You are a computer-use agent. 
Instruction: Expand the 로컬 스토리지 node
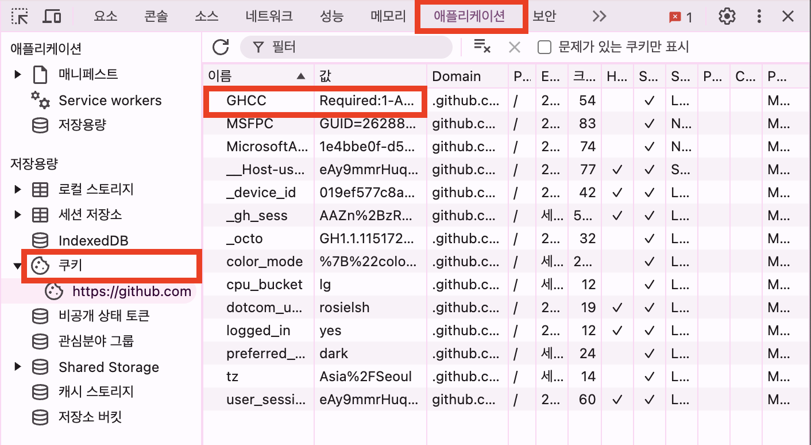point(18,189)
